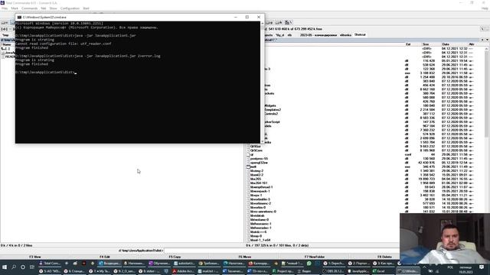Open the Commands menu

tap(30, 8)
